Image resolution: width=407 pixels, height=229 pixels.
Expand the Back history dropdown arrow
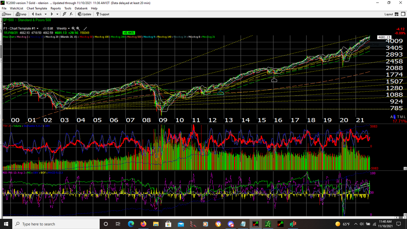(45, 14)
